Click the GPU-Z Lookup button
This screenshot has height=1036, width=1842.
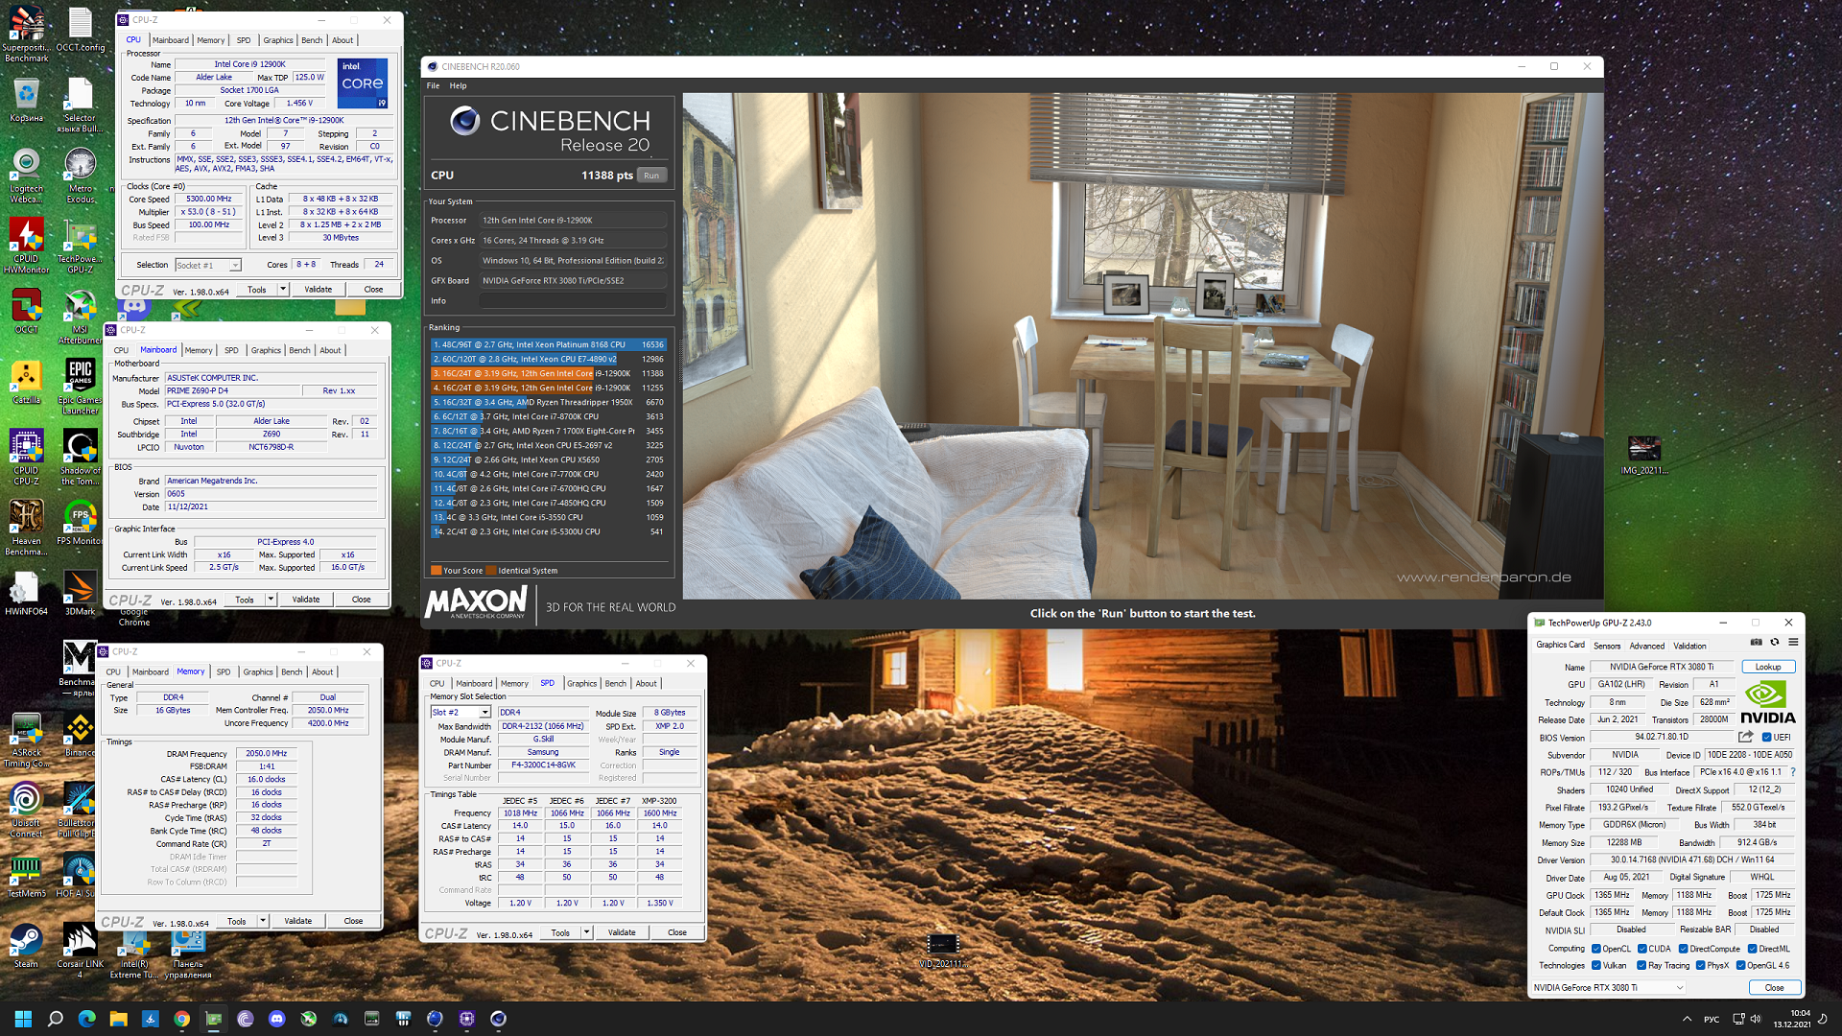click(x=1768, y=667)
